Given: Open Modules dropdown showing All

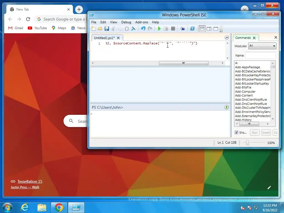Looking at the screenshot, I should (262, 46).
